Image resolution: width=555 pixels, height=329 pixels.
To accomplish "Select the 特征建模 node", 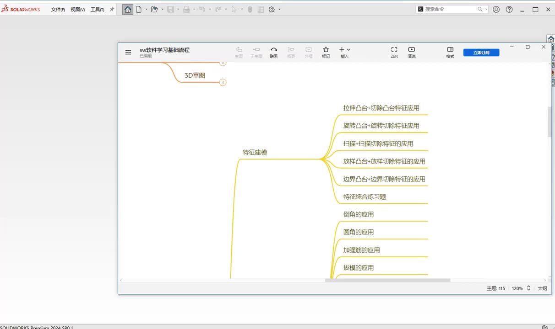I will pos(255,152).
